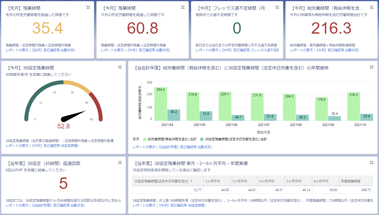Screen dimensions: 379x215
Task: Expand the 【先月】残業時間 widget
Action: 88,8
